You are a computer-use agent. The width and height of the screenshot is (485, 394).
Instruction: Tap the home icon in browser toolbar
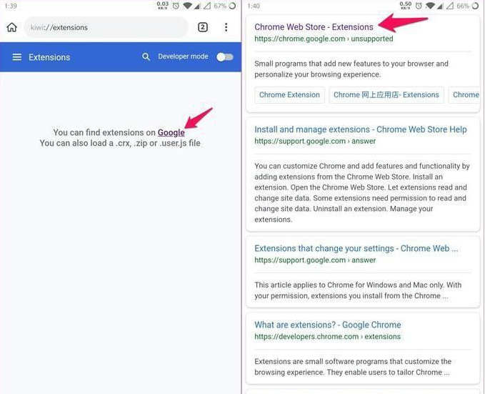point(11,27)
